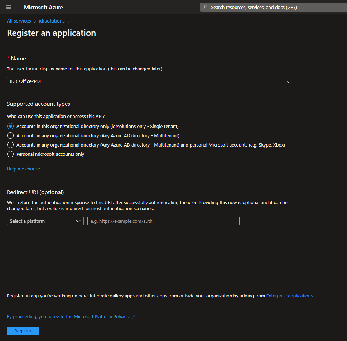This screenshot has height=341, width=347.
Task: Click the checkmark icon in Name field
Action: click(x=289, y=81)
